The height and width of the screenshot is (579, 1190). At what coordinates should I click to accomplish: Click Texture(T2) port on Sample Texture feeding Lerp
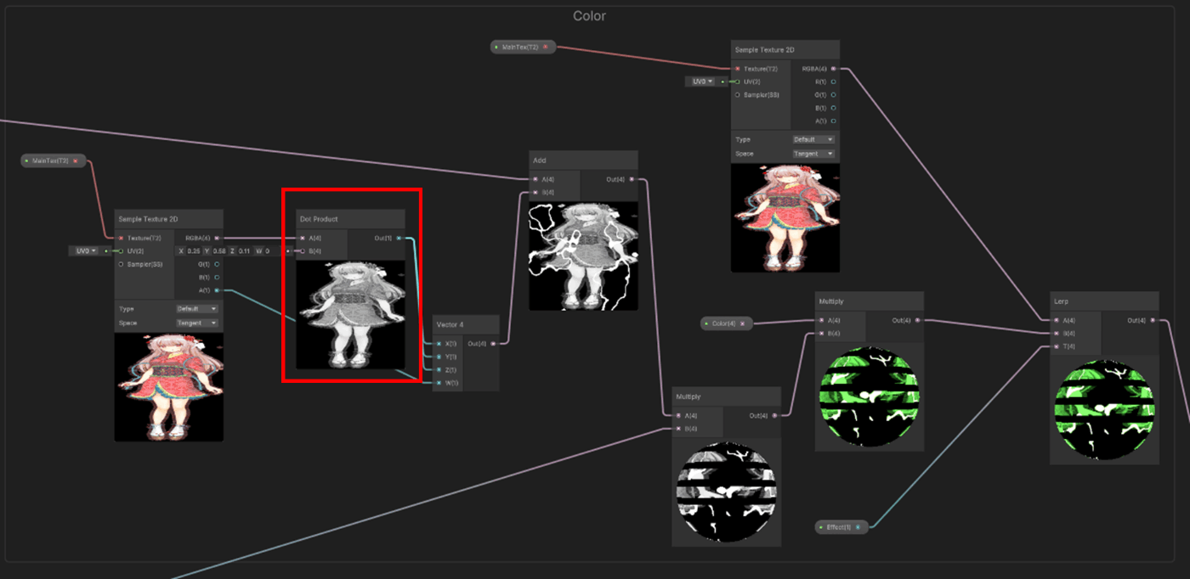[x=738, y=69]
